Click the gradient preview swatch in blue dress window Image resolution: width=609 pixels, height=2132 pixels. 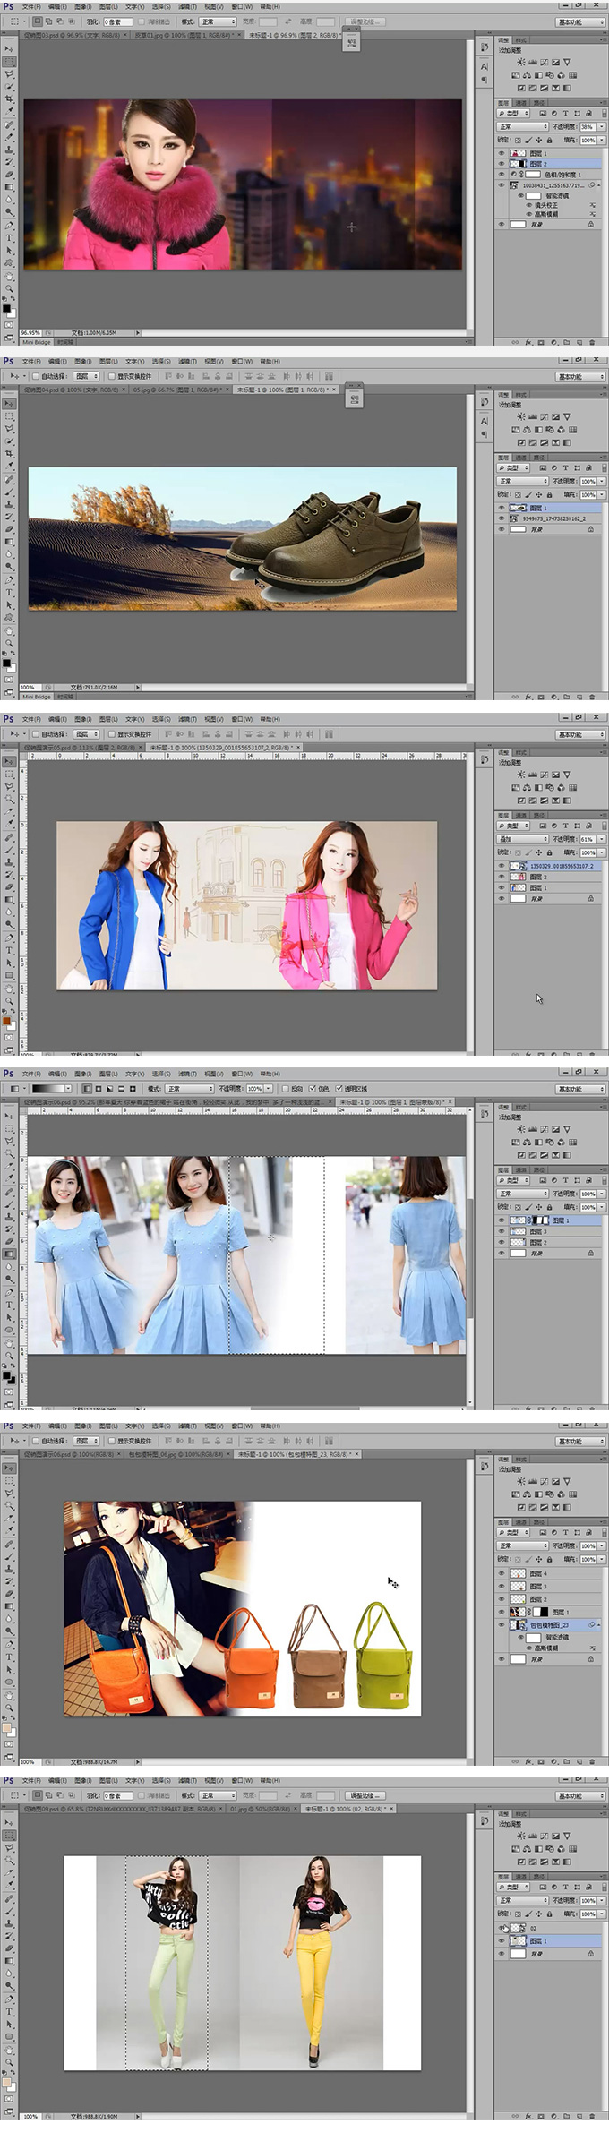[x=47, y=1089]
